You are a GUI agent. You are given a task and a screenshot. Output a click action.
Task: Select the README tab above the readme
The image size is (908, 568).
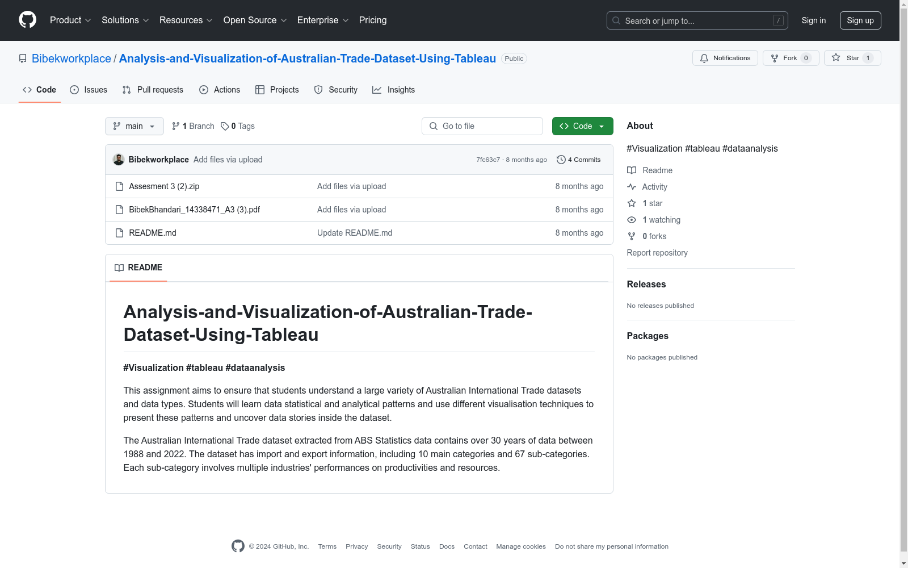[x=138, y=268]
